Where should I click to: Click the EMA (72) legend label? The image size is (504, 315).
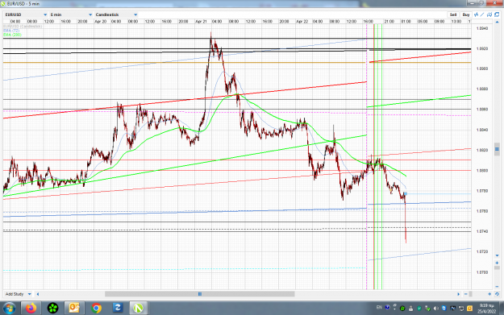pos(11,31)
